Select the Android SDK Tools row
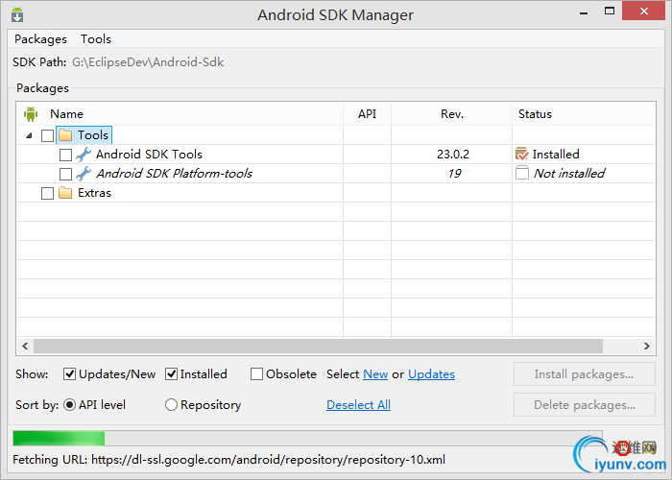Viewport: 672px width, 480px height. 336,155
